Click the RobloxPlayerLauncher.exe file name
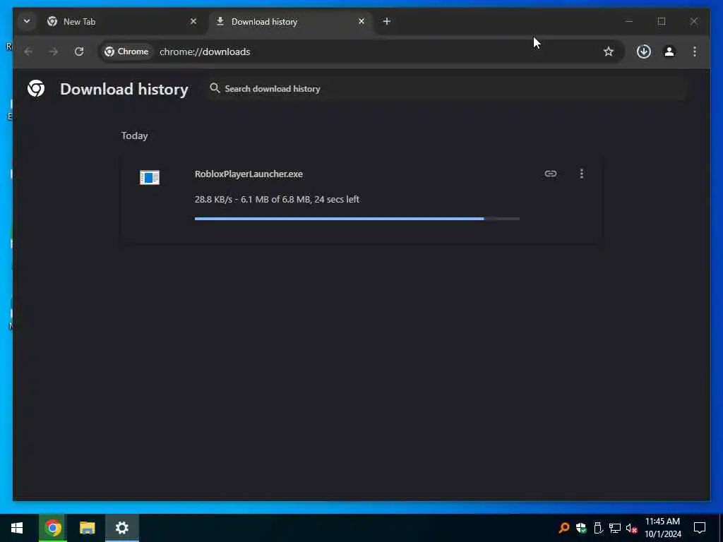The height and width of the screenshot is (542, 723). (249, 174)
